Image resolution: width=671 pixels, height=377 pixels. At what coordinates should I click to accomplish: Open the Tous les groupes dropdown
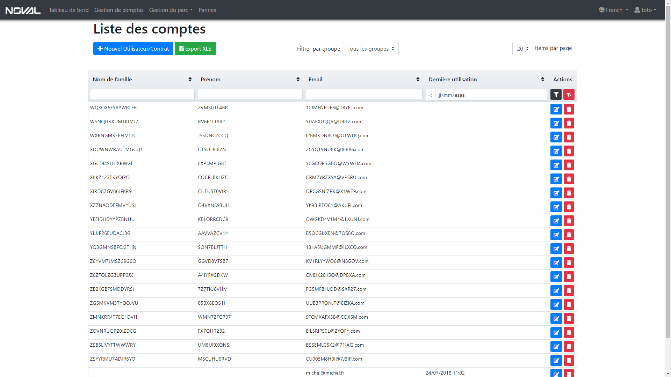pyautogui.click(x=370, y=49)
